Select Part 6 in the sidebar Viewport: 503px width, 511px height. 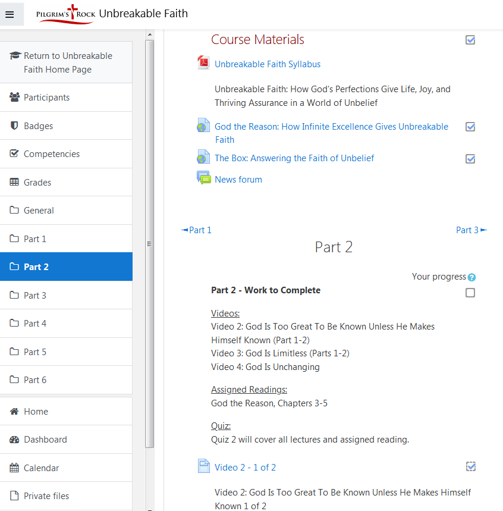tap(35, 380)
